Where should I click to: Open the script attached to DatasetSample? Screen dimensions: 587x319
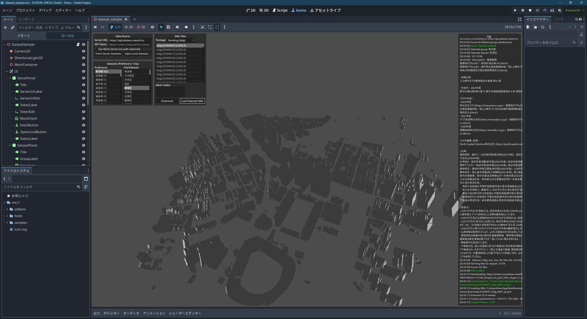pyautogui.click(x=77, y=44)
